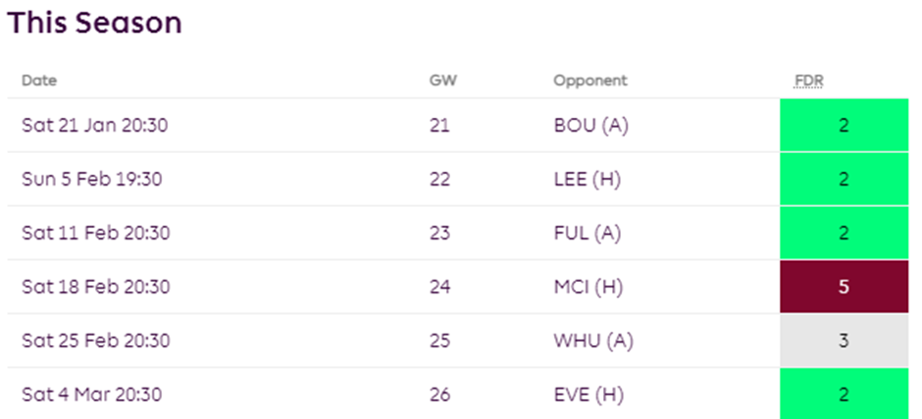The width and height of the screenshot is (922, 419).
Task: Select the BOU (A) opponent cell
Action: pyautogui.click(x=590, y=126)
